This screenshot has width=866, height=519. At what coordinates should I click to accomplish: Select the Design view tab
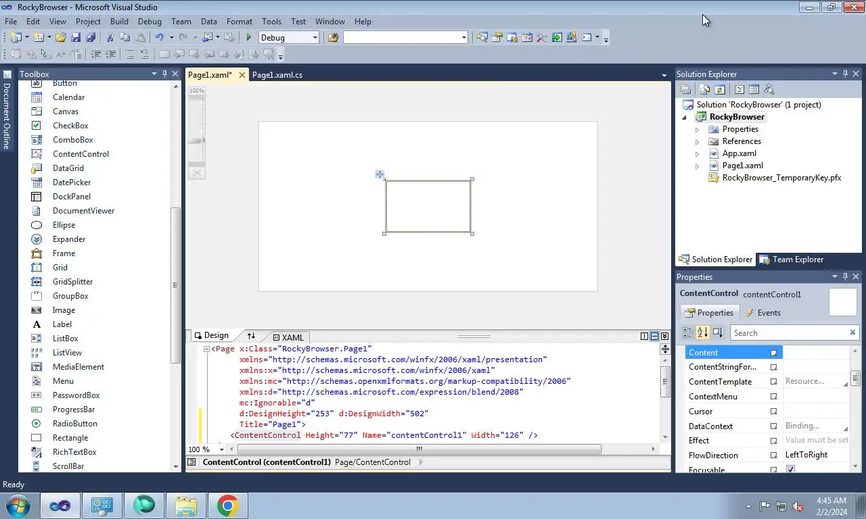[x=212, y=335]
